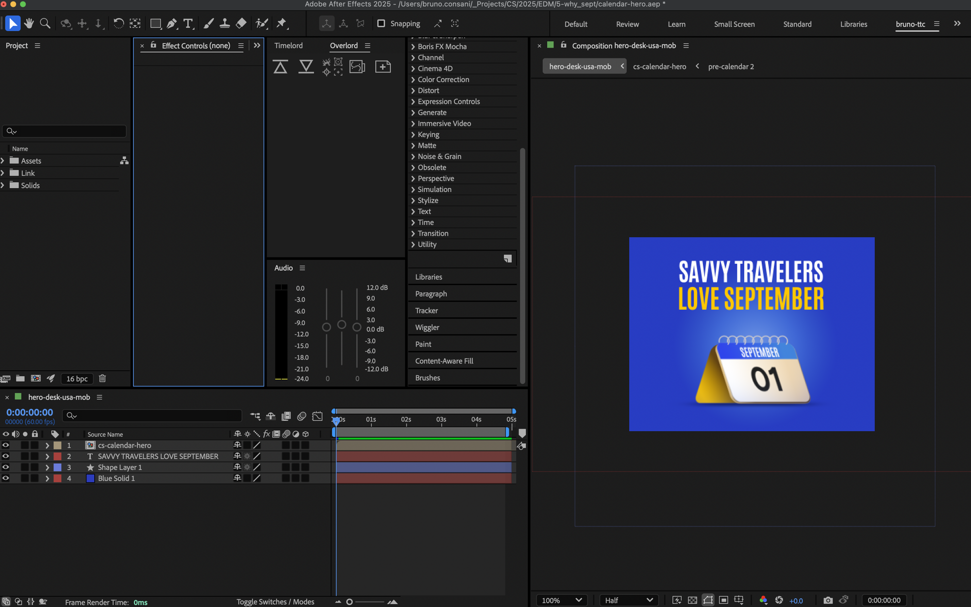Open the 100% magnification dropdown
971x607 pixels.
point(561,600)
